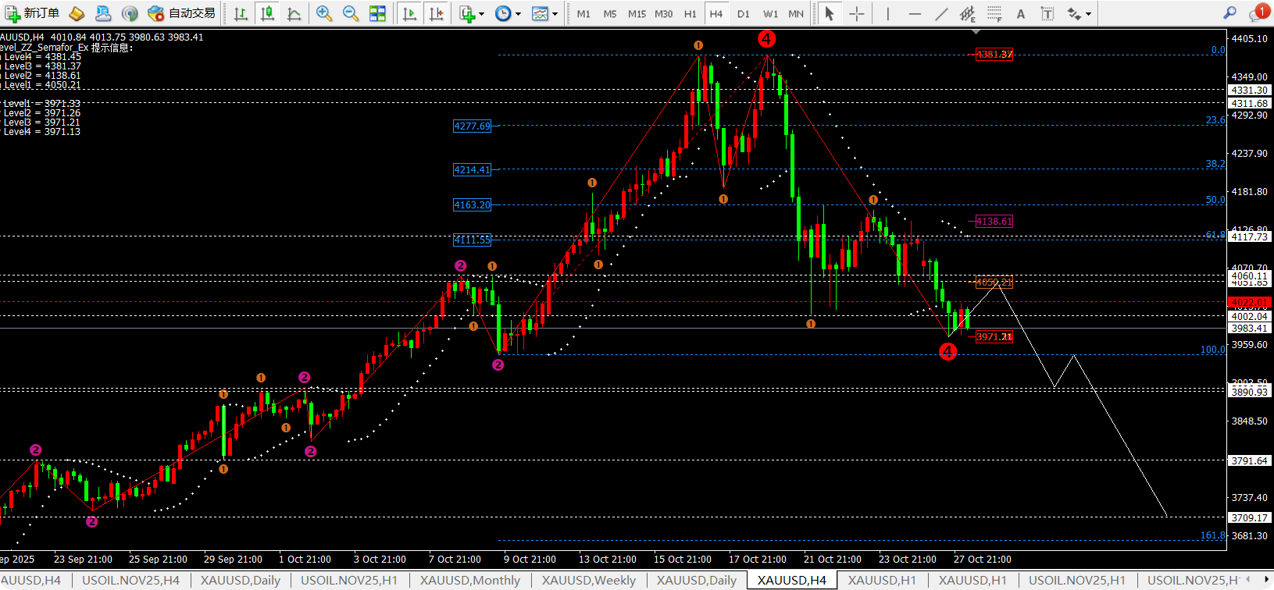The height and width of the screenshot is (590, 1274).
Task: Zoom out of the chart
Action: tap(351, 13)
